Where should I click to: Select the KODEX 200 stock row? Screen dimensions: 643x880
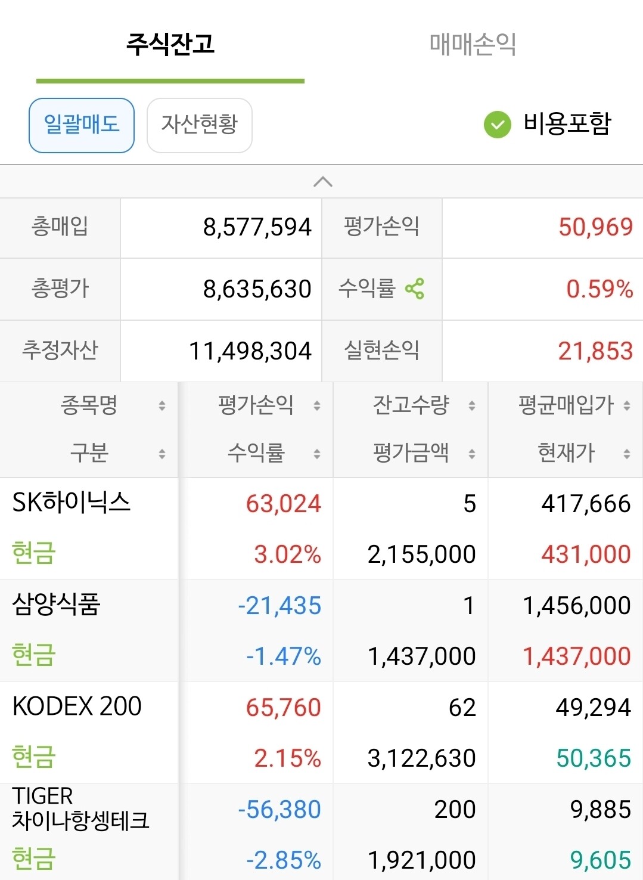coord(321,732)
